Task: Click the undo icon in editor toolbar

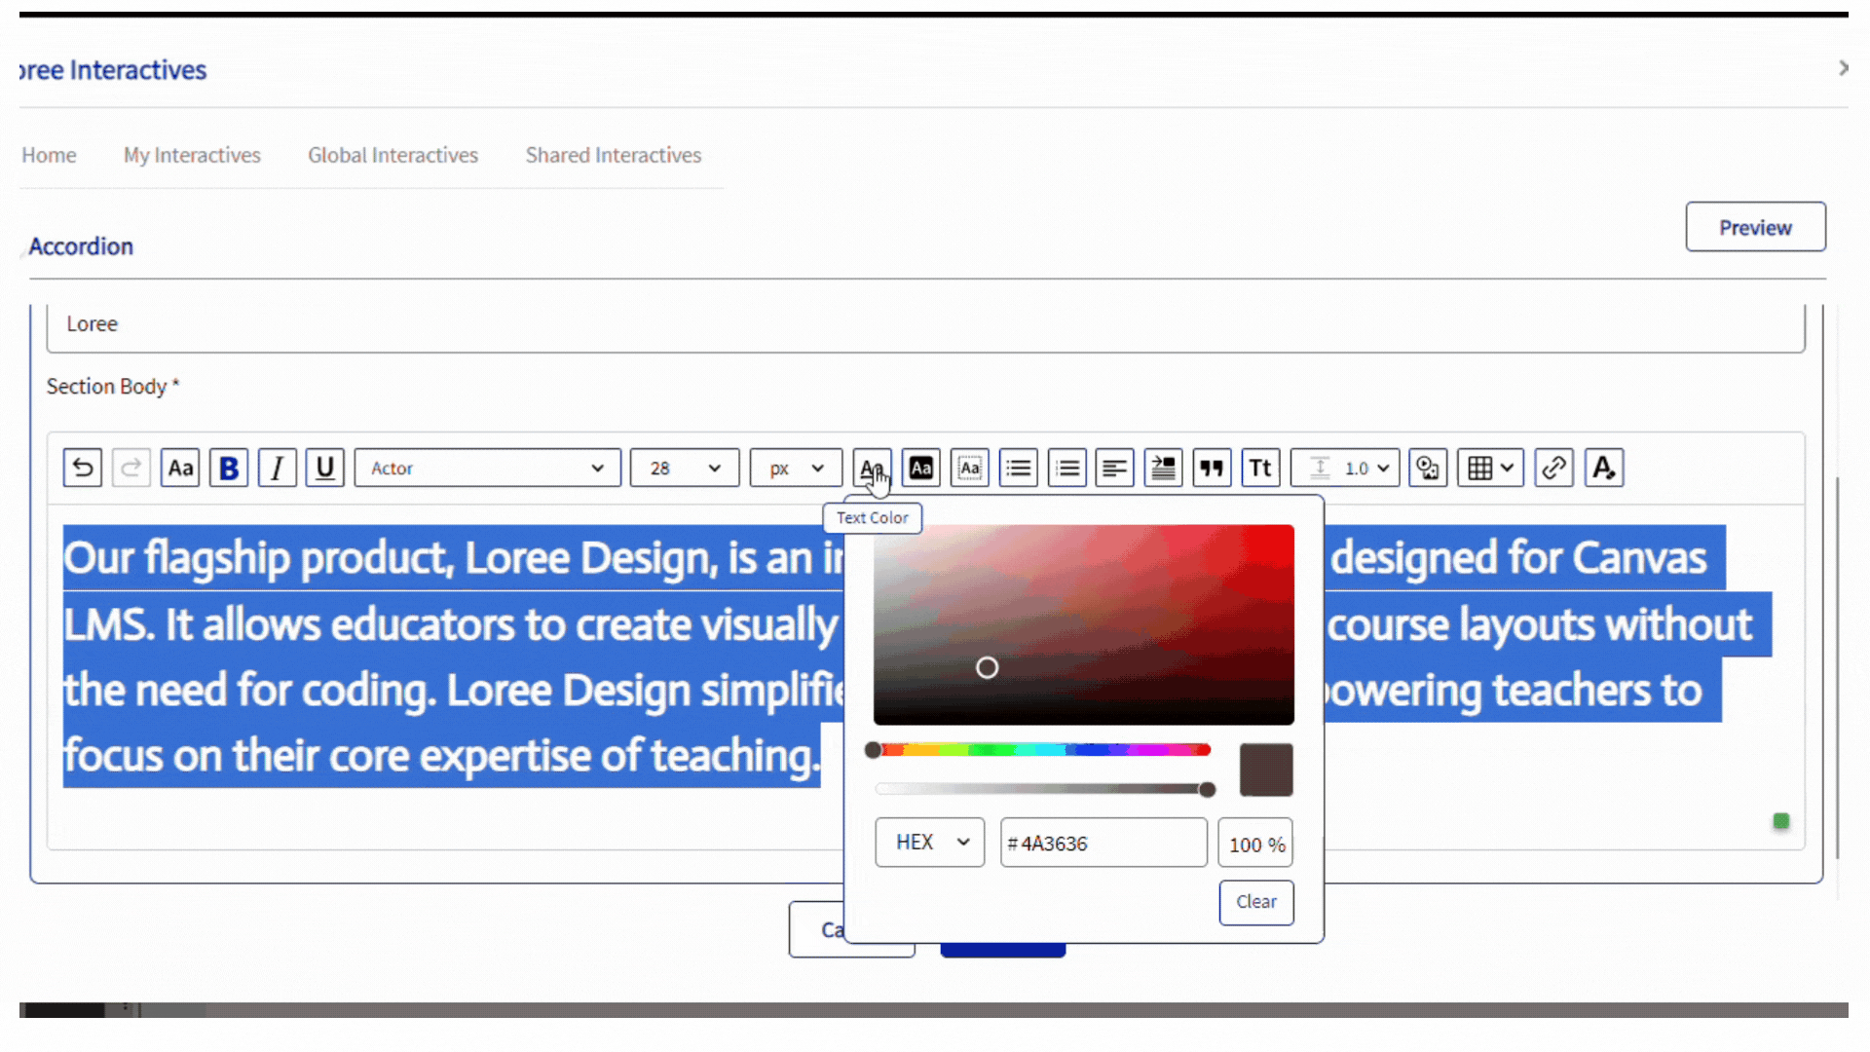Action: pos(83,469)
